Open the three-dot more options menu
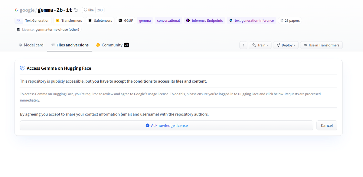 pyautogui.click(x=243, y=45)
